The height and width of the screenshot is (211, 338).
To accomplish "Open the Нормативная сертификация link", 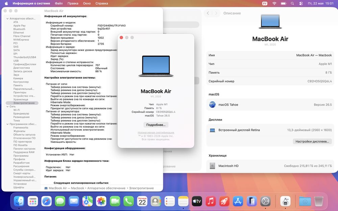I will point(156,133).
